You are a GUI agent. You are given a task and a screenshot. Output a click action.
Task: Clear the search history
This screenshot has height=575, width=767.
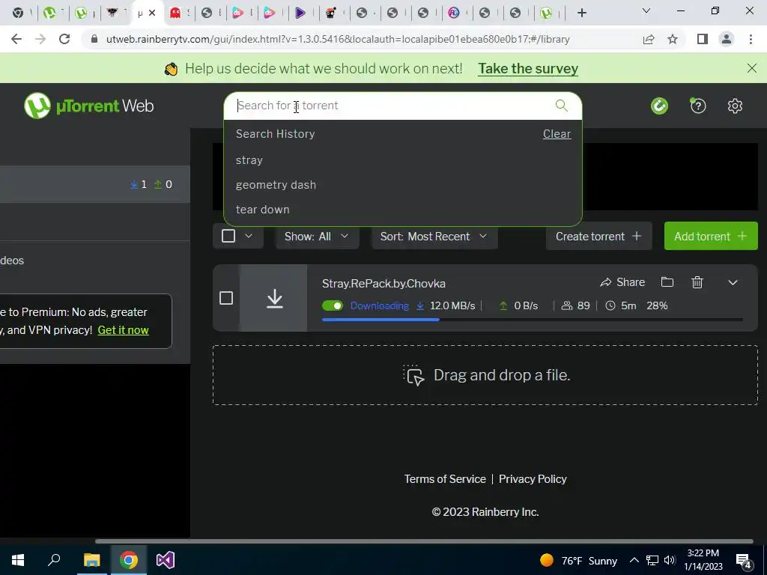pyautogui.click(x=557, y=133)
